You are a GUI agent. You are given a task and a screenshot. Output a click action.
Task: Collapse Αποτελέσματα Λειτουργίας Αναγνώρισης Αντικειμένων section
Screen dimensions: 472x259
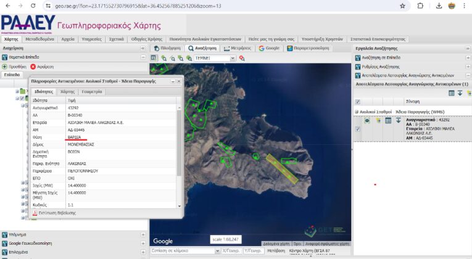[468, 75]
